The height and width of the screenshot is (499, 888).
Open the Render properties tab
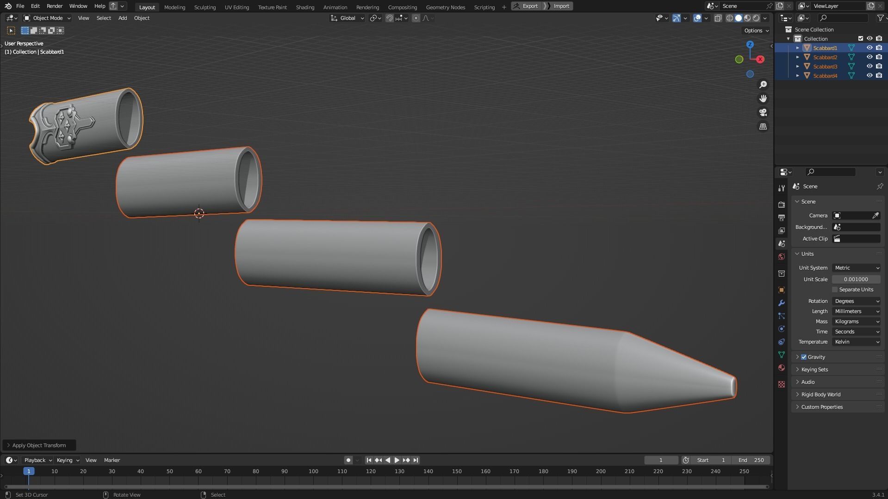coord(782,204)
